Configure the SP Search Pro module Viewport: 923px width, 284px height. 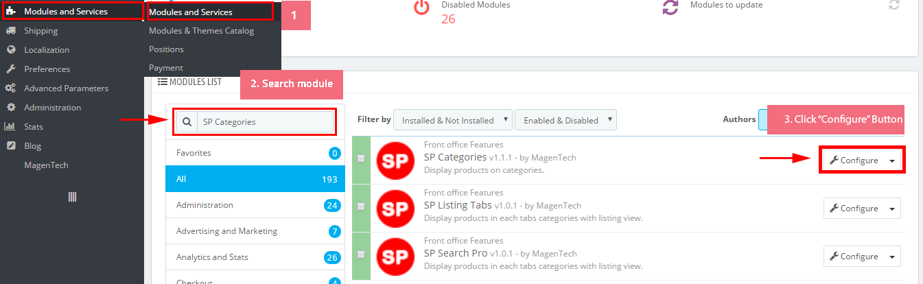point(854,257)
